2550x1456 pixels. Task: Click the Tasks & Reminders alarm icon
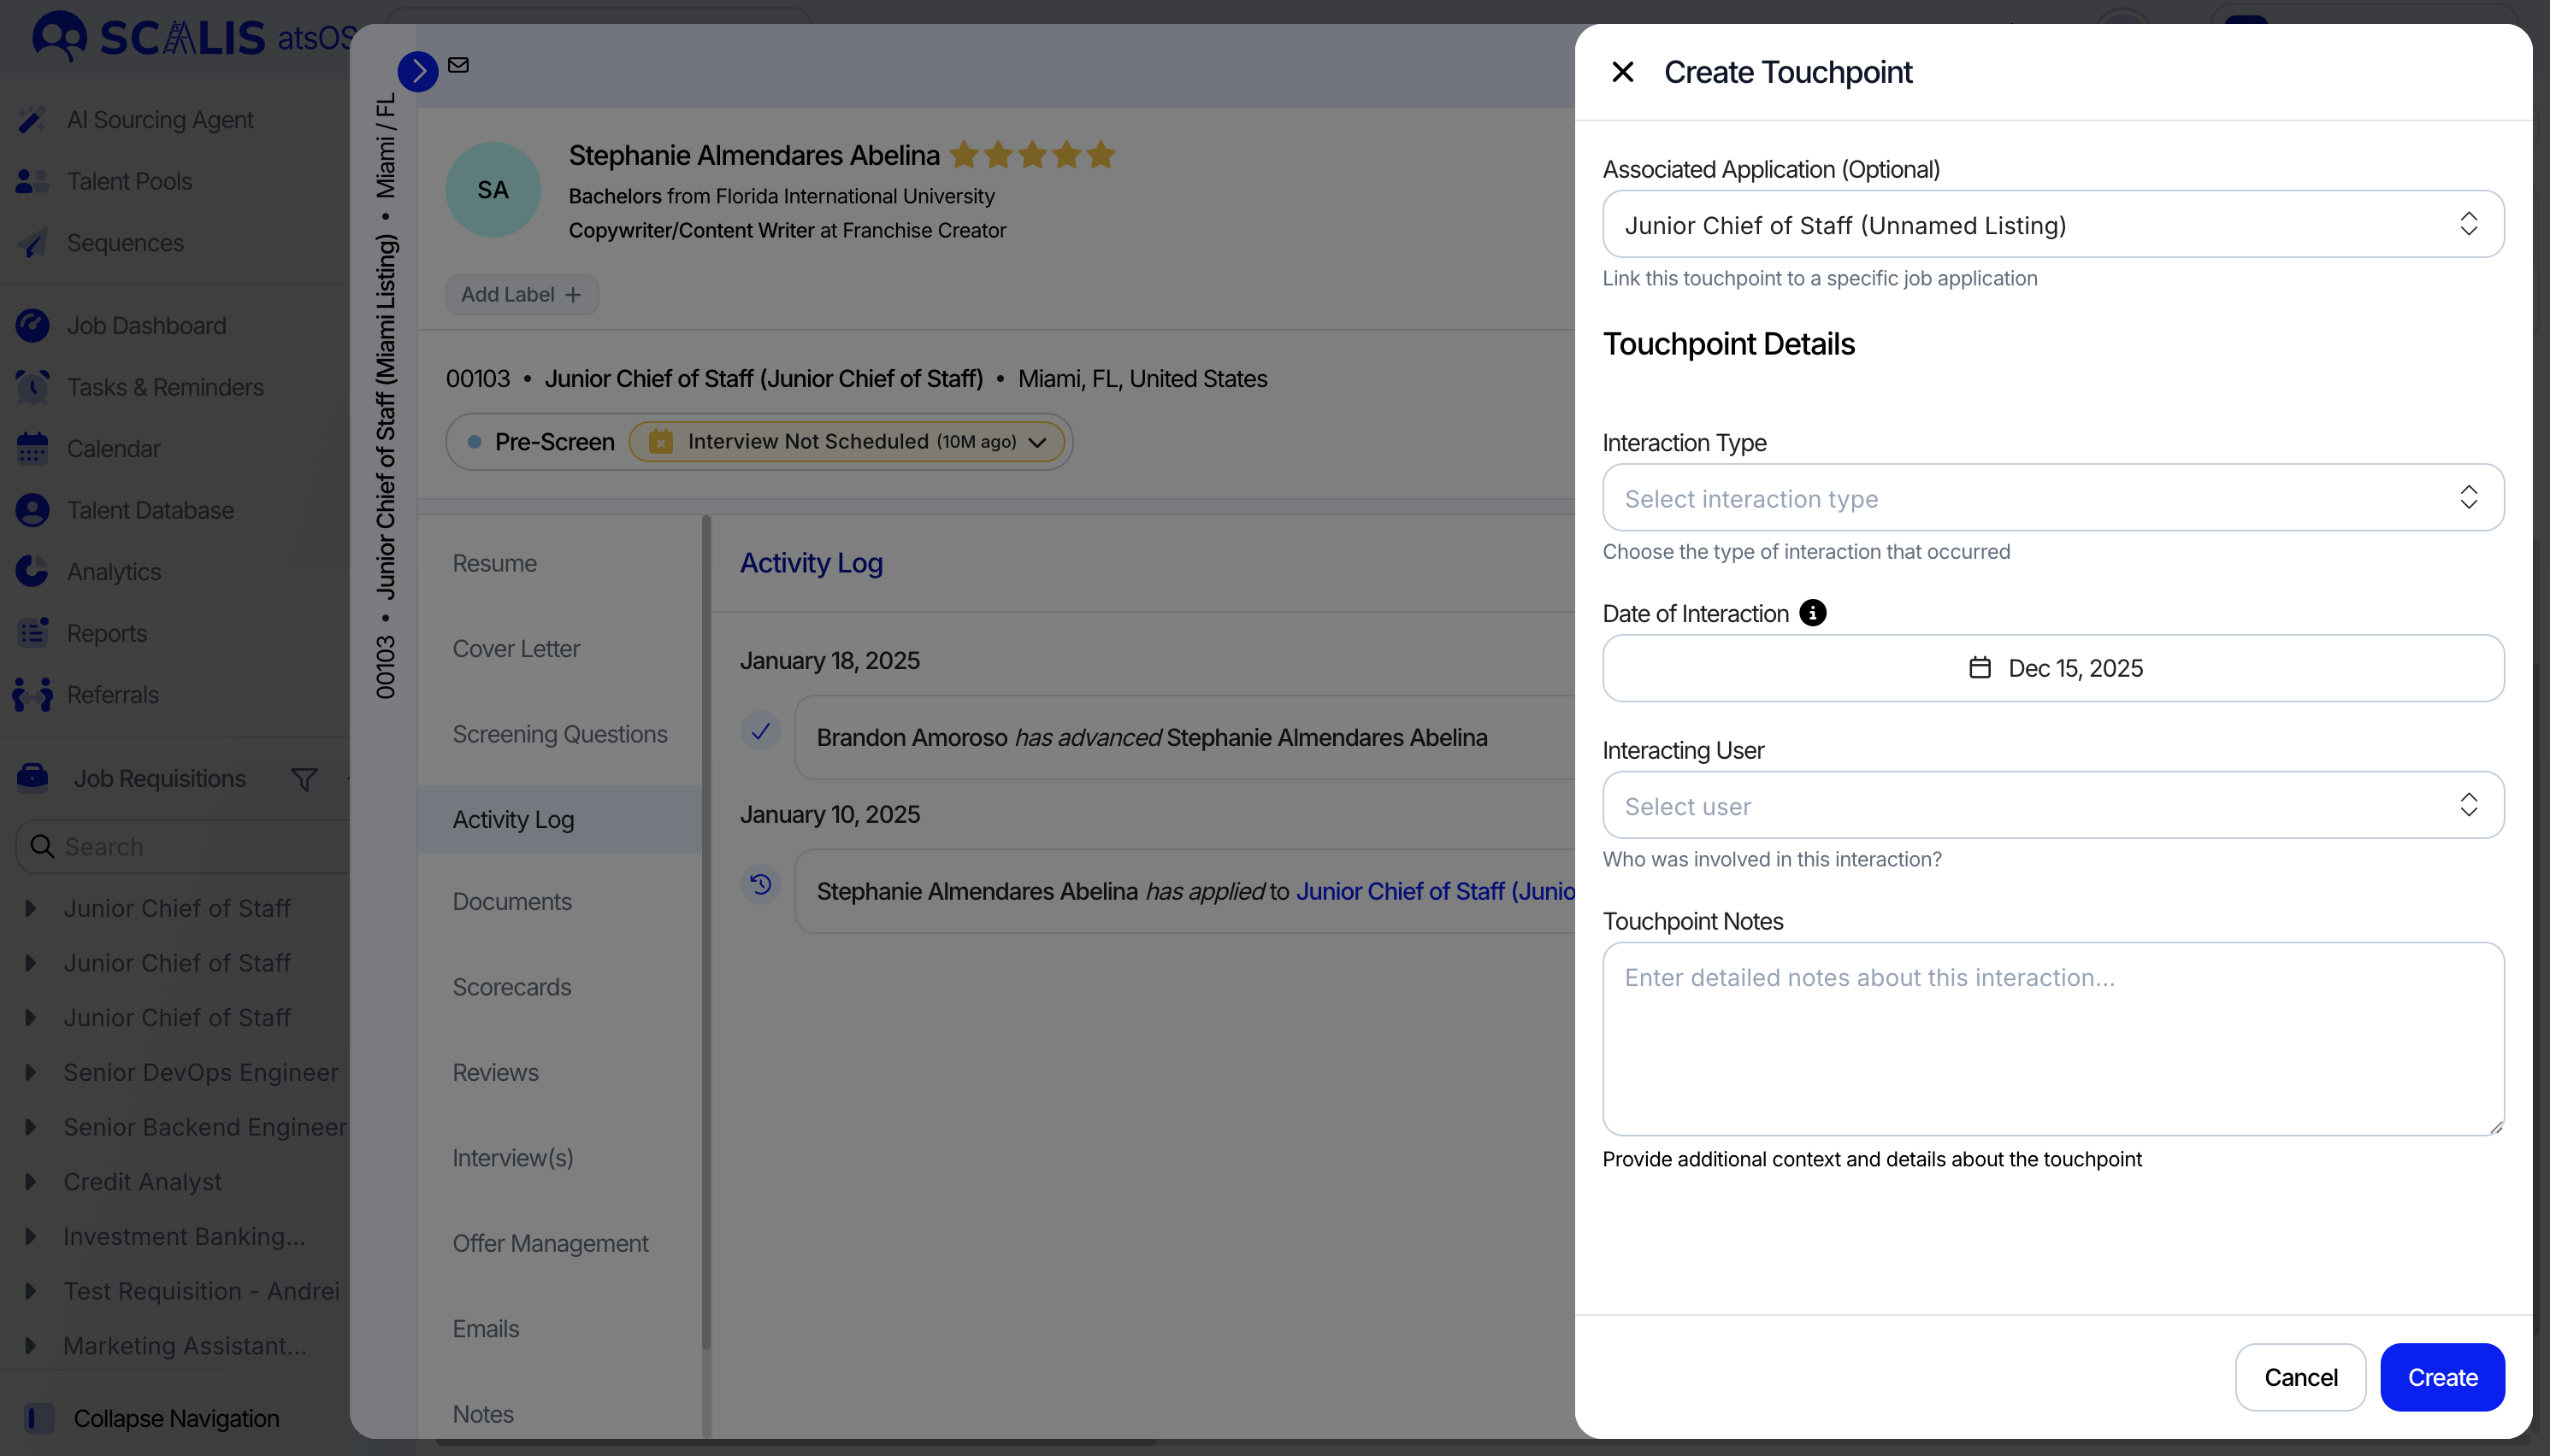pyautogui.click(x=32, y=387)
